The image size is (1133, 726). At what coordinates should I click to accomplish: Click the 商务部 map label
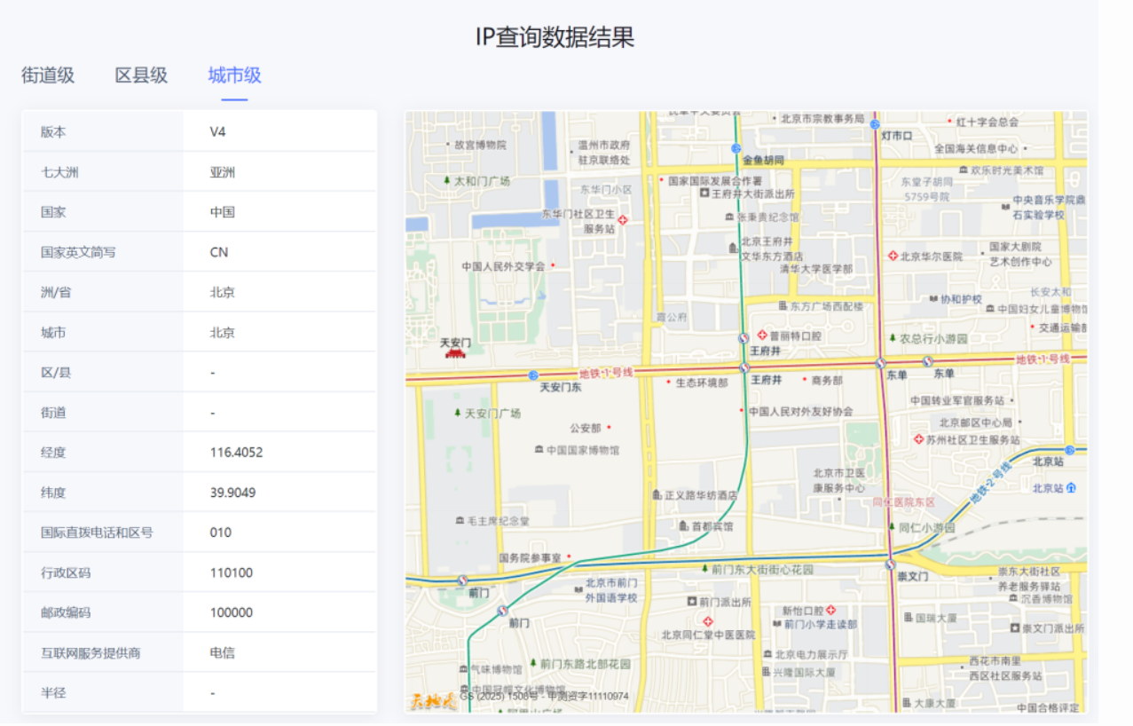(827, 380)
